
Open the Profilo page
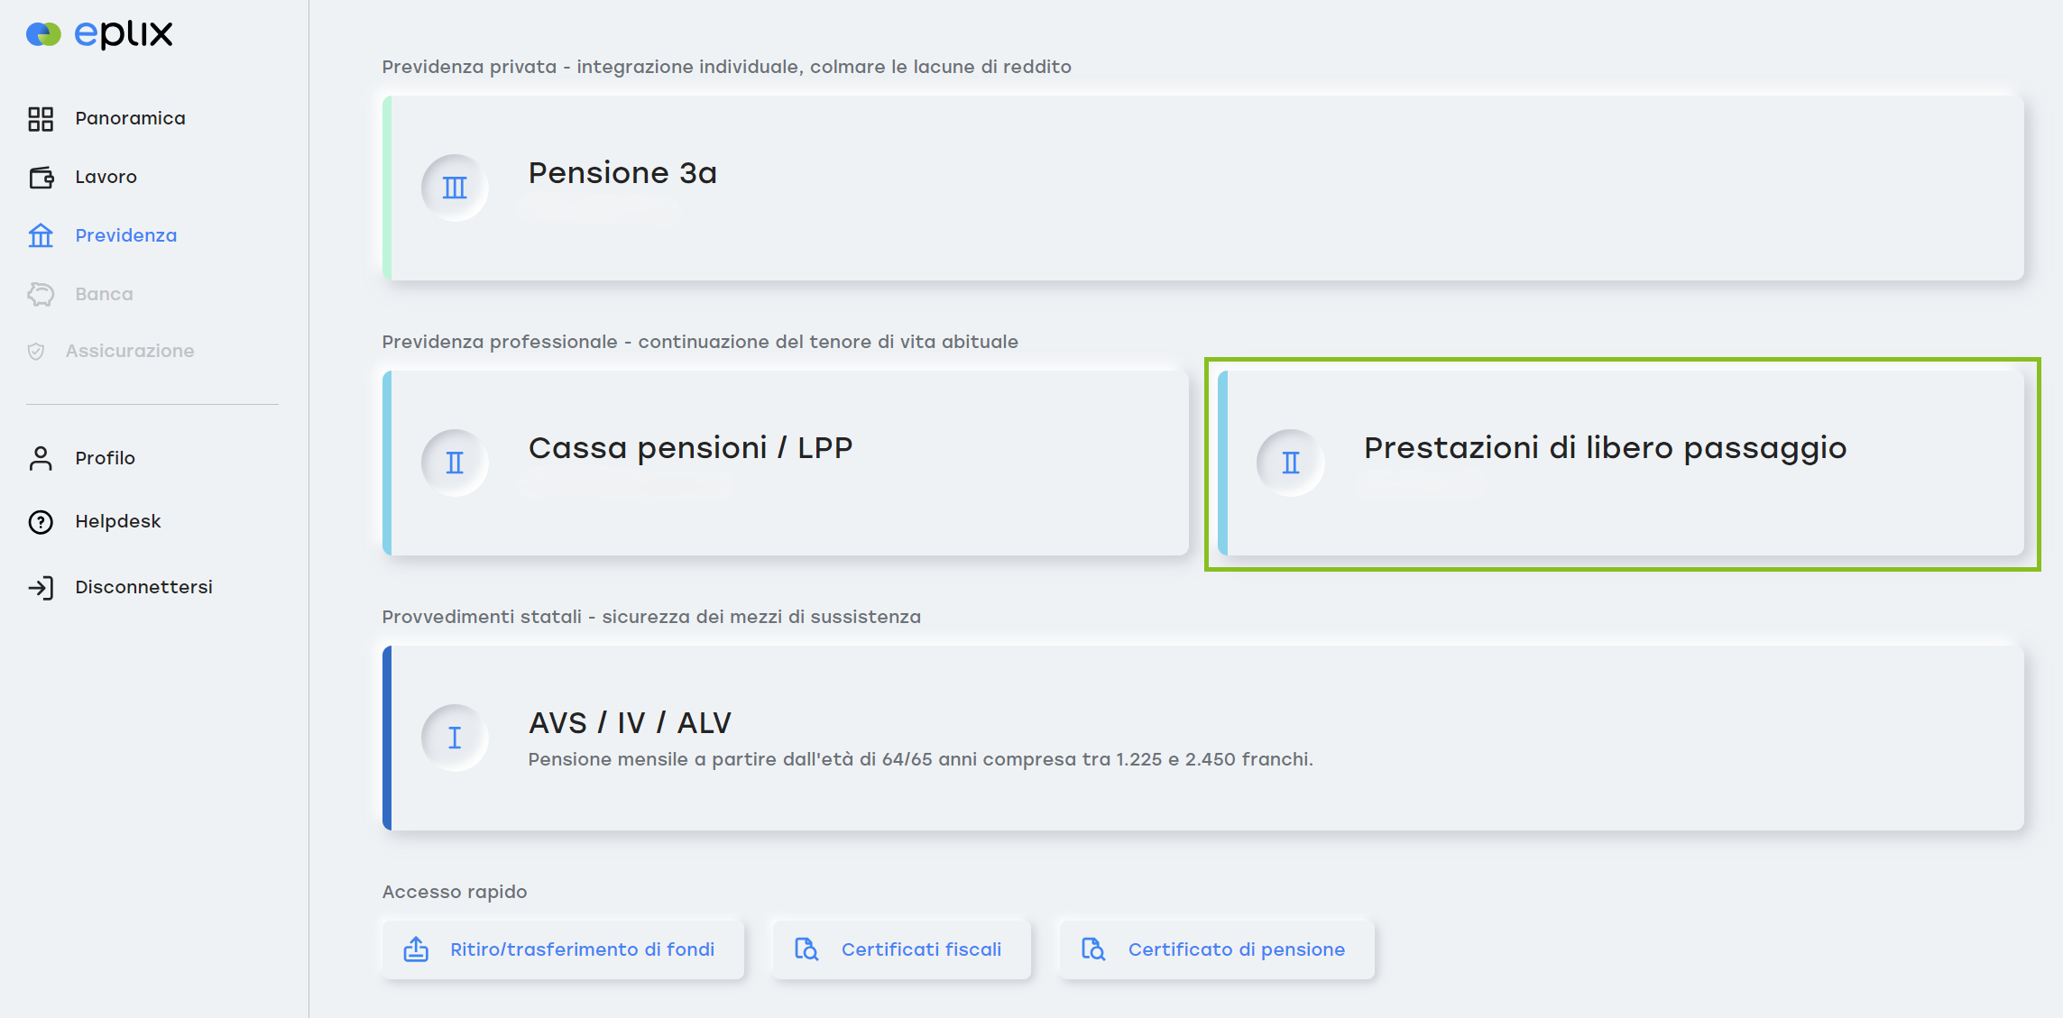tap(105, 459)
